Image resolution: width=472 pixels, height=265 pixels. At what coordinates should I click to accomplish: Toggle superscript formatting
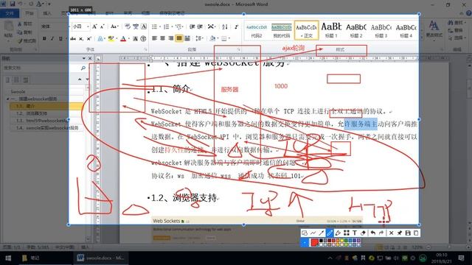89,38
